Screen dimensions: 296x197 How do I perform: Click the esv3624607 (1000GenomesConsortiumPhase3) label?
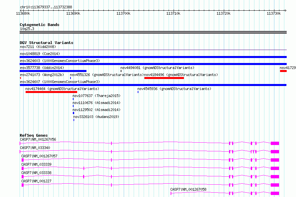pos(60,82)
